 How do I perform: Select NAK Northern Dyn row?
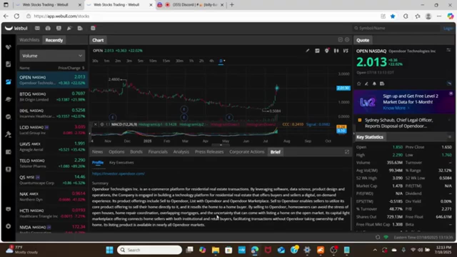point(52,197)
